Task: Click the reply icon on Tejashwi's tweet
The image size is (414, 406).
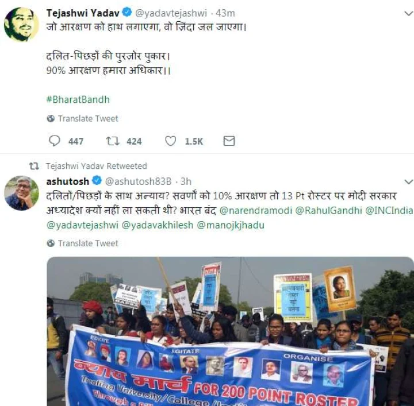Action: click(55, 141)
